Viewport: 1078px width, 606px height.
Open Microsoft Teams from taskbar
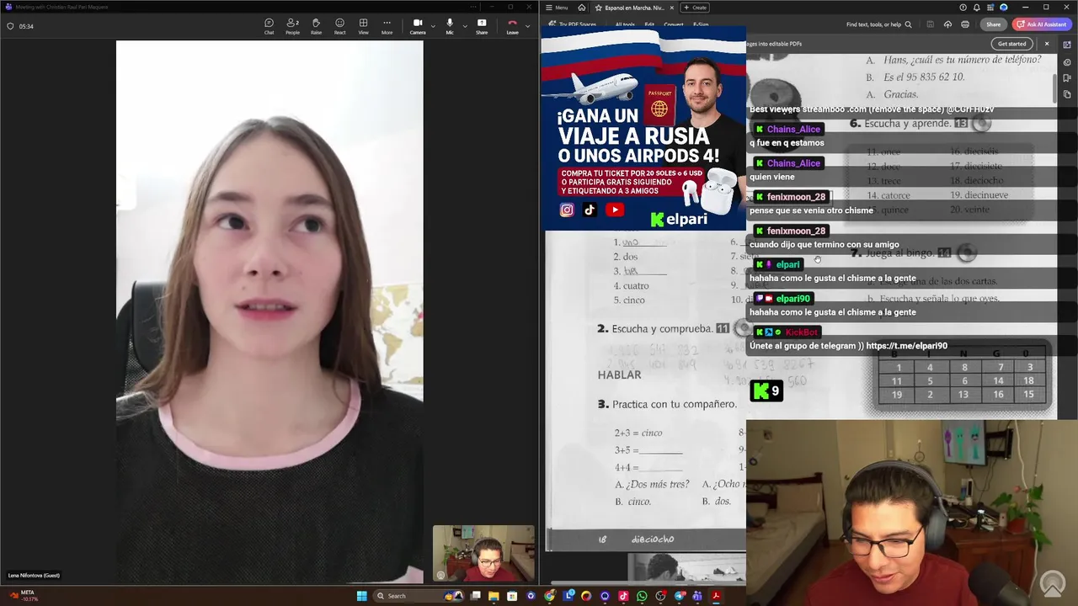(697, 596)
